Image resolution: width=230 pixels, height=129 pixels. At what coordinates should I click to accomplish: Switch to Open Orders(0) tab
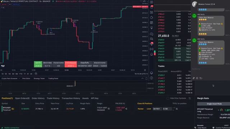22,98
